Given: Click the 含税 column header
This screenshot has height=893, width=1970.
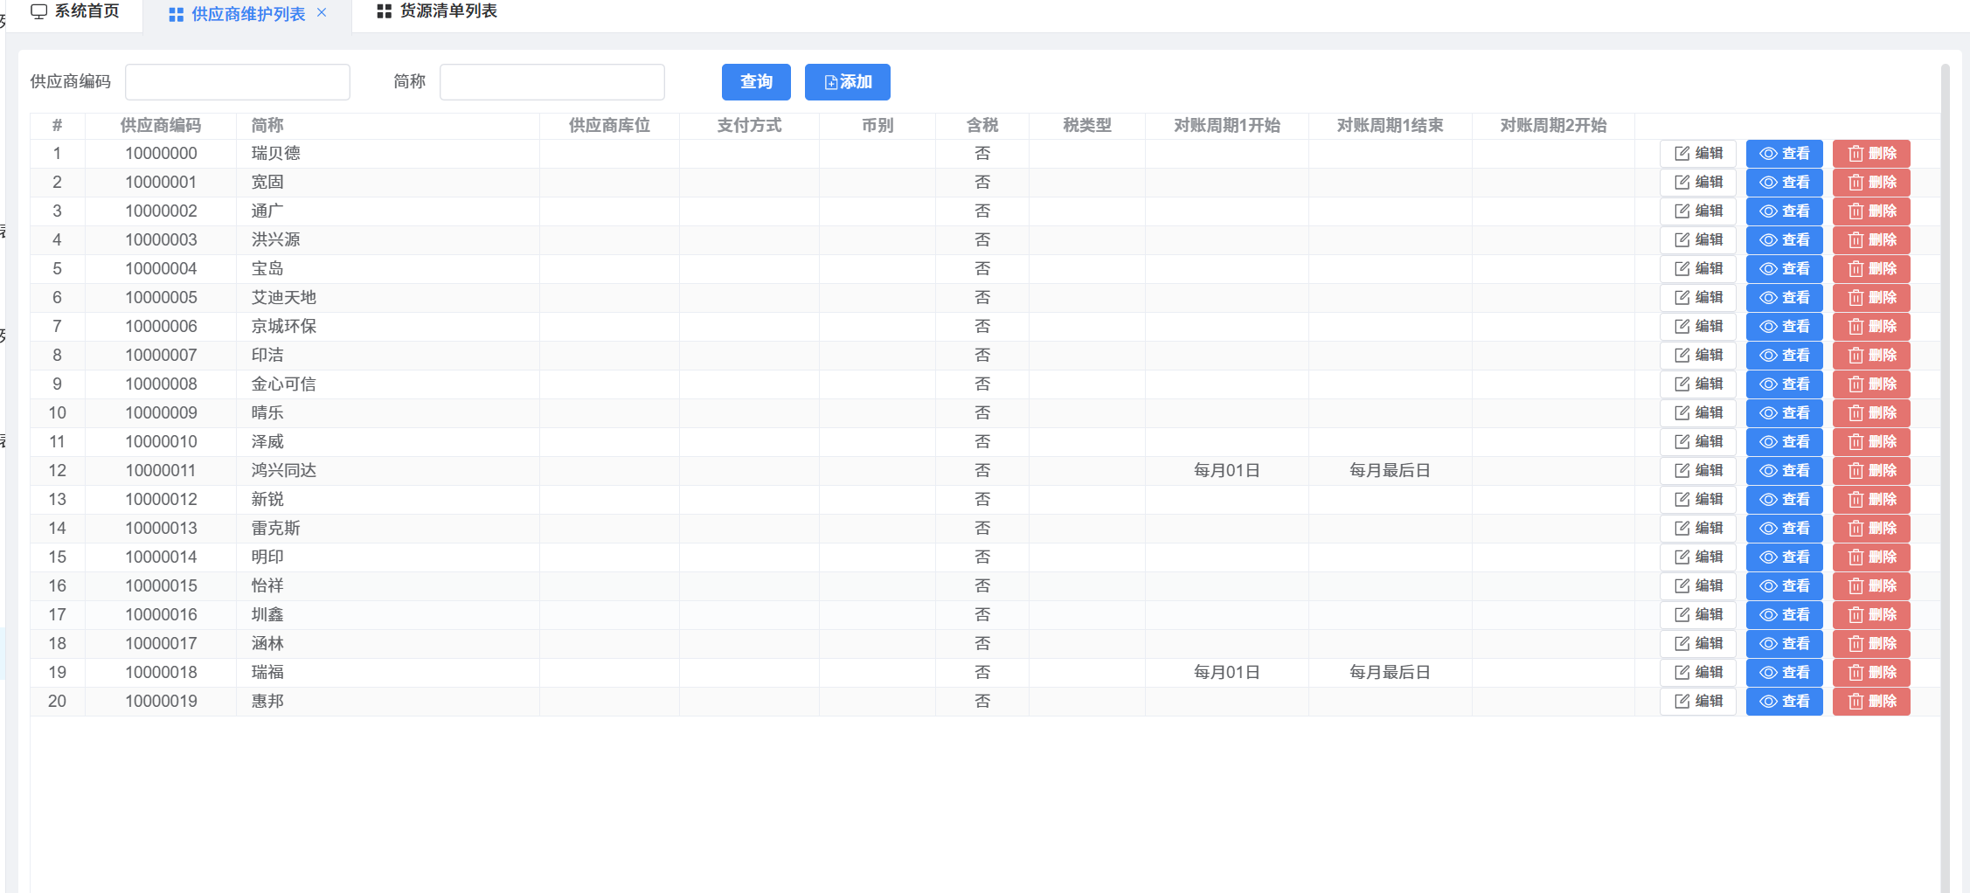Looking at the screenshot, I should pos(982,126).
